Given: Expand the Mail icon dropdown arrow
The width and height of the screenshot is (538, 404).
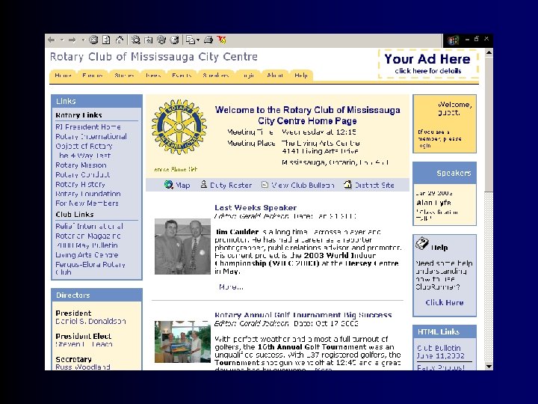Looking at the screenshot, I should [198, 40].
